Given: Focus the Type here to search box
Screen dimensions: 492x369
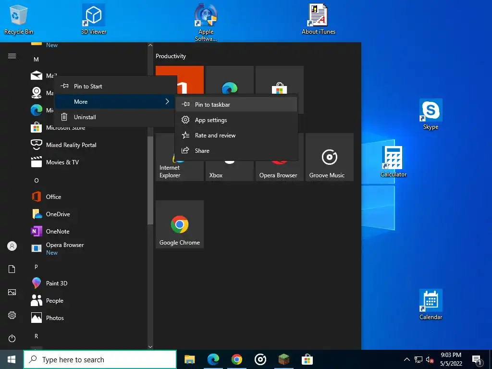Looking at the screenshot, I should [100, 359].
